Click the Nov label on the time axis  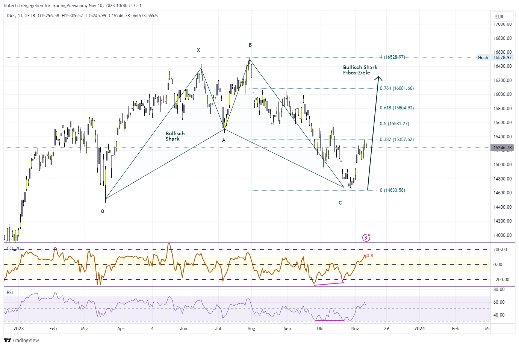[355, 329]
